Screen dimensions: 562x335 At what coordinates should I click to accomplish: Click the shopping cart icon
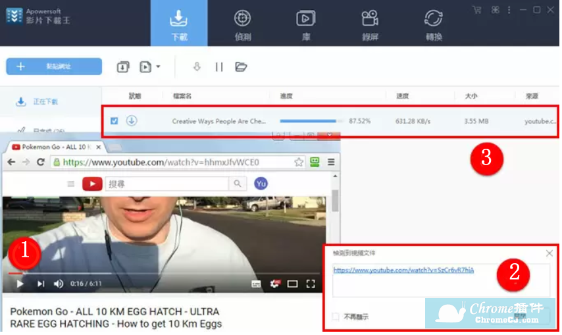(476, 10)
